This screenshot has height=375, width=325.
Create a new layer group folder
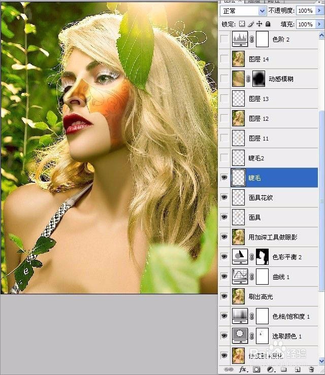click(284, 369)
